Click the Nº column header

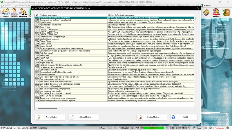click(x=37, y=15)
